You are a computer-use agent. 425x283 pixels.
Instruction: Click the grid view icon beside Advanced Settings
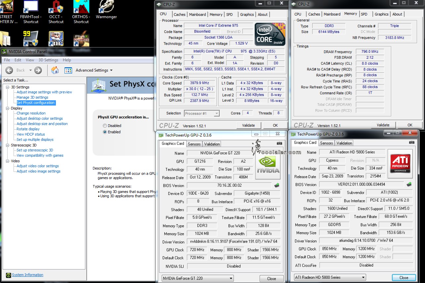pos(68,70)
